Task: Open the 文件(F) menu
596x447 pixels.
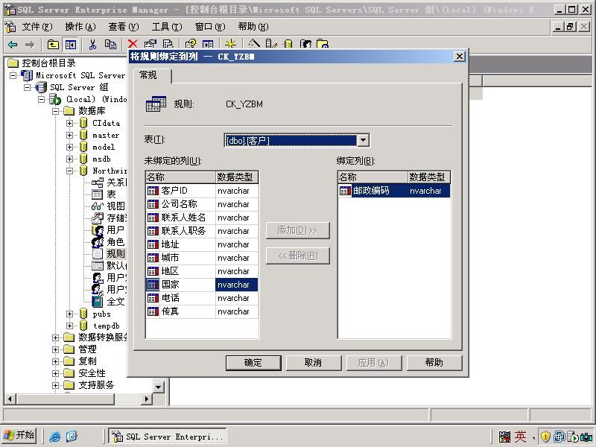Action: (x=37, y=27)
